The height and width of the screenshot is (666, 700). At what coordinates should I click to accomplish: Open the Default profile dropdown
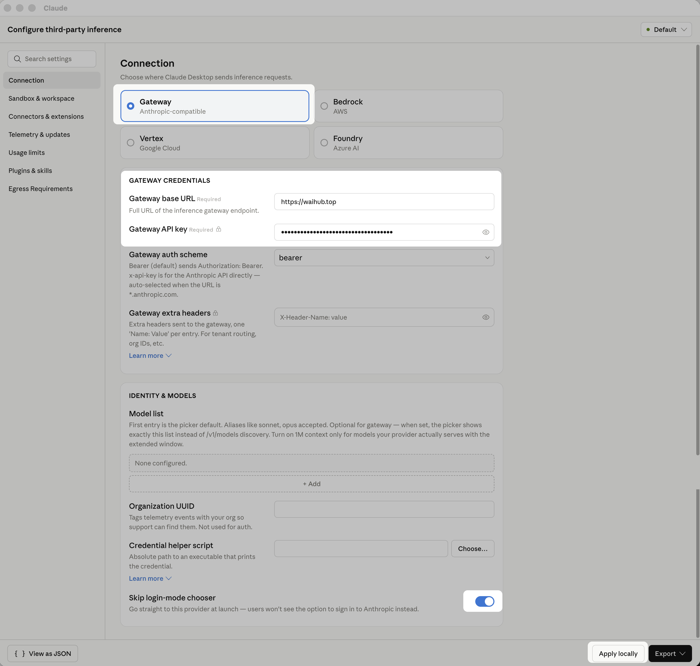[x=666, y=29]
